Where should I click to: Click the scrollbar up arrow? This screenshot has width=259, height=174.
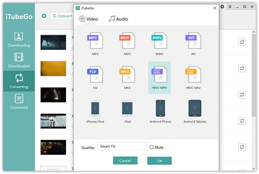[254, 32]
